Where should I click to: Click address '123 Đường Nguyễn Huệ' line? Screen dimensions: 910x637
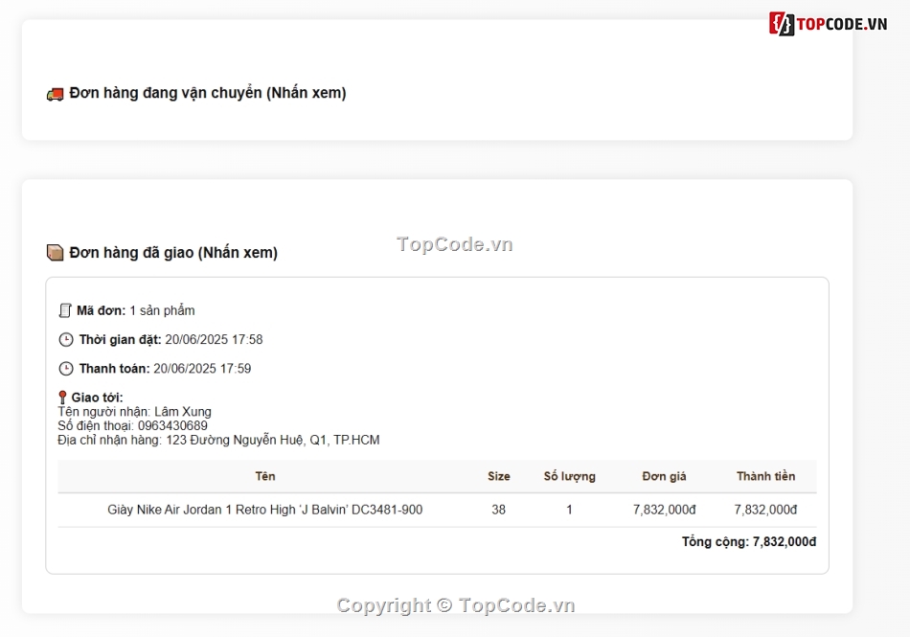point(218,440)
